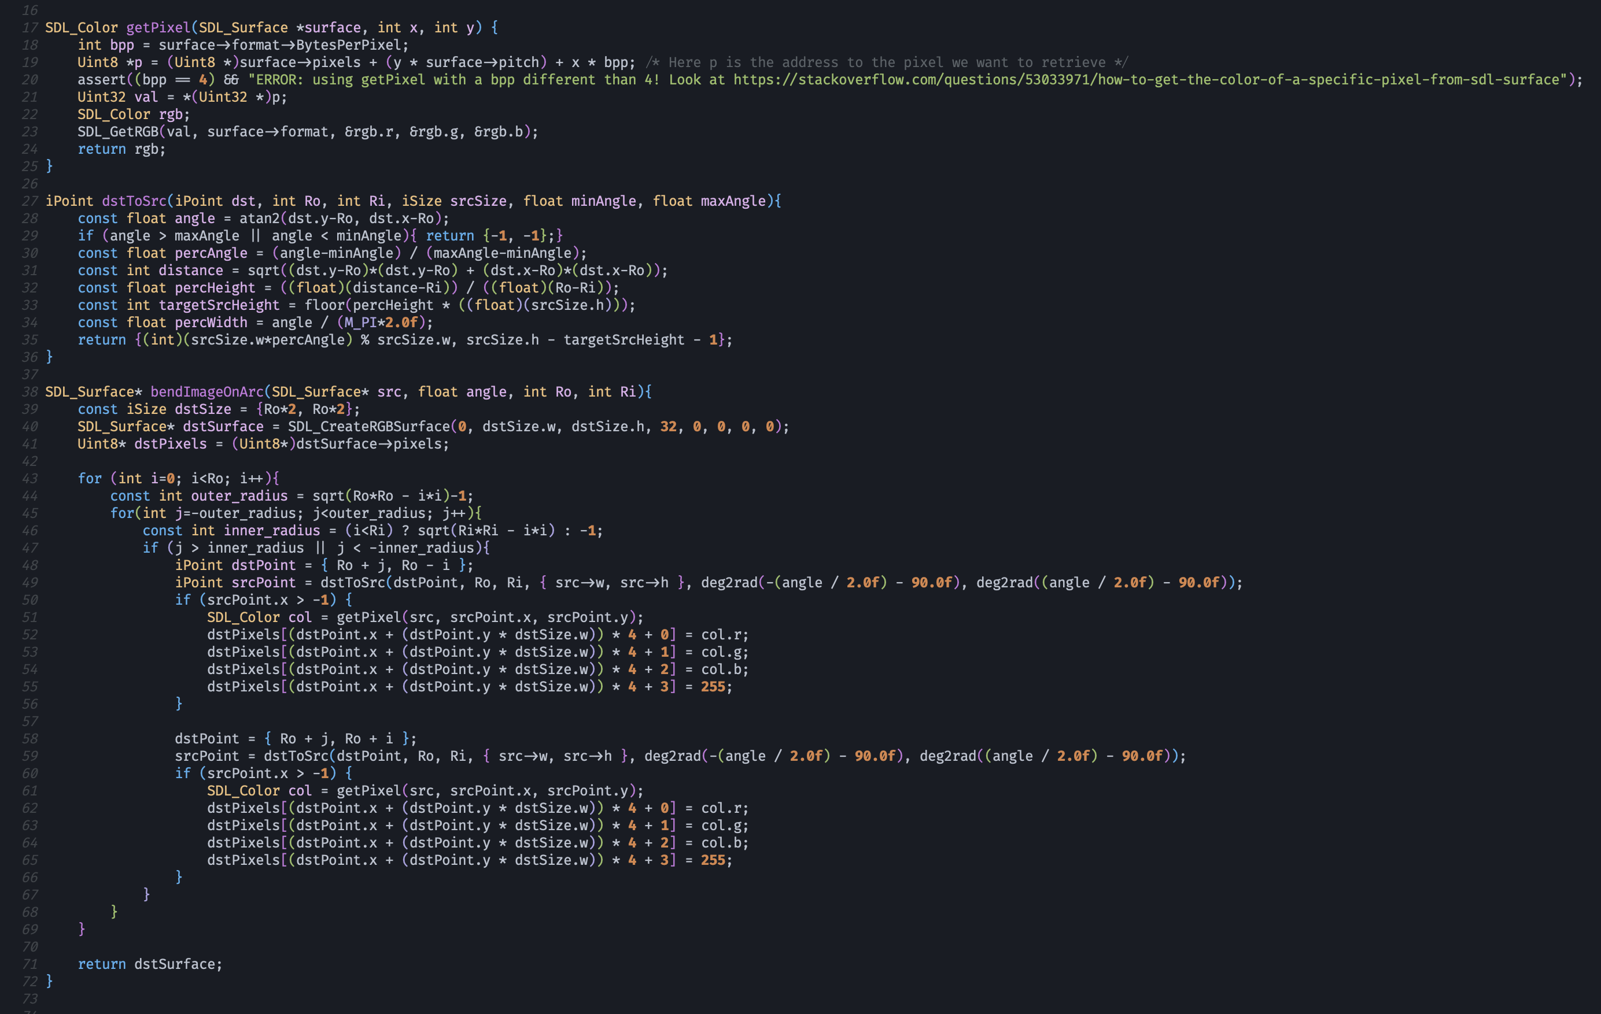Click the value 255 on line 55

pyautogui.click(x=713, y=686)
